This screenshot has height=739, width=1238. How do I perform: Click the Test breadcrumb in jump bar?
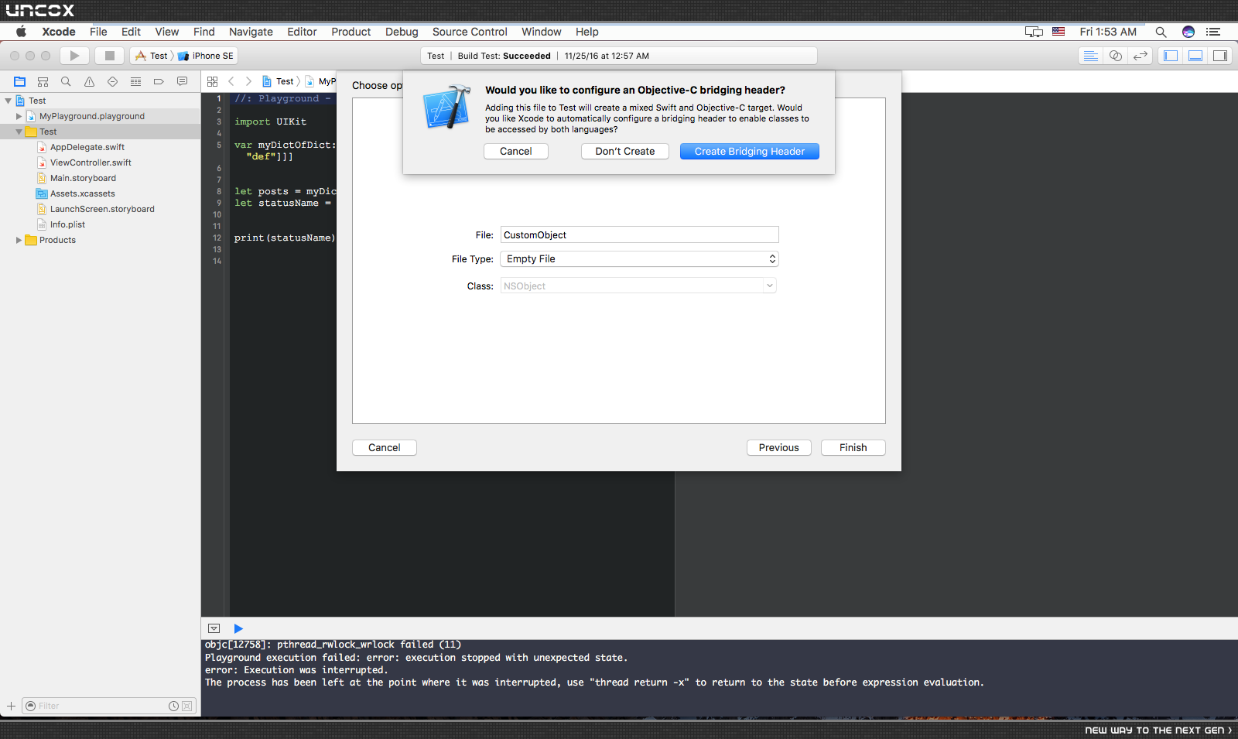[279, 81]
